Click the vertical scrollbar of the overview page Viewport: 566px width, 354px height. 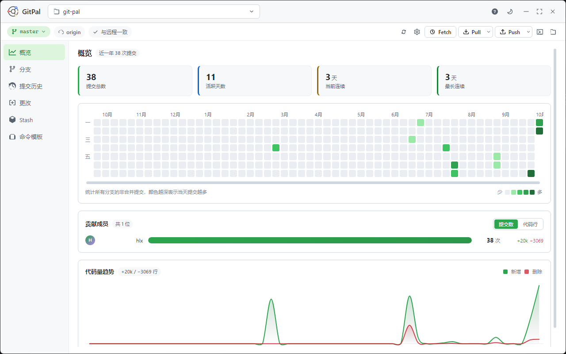point(555,188)
